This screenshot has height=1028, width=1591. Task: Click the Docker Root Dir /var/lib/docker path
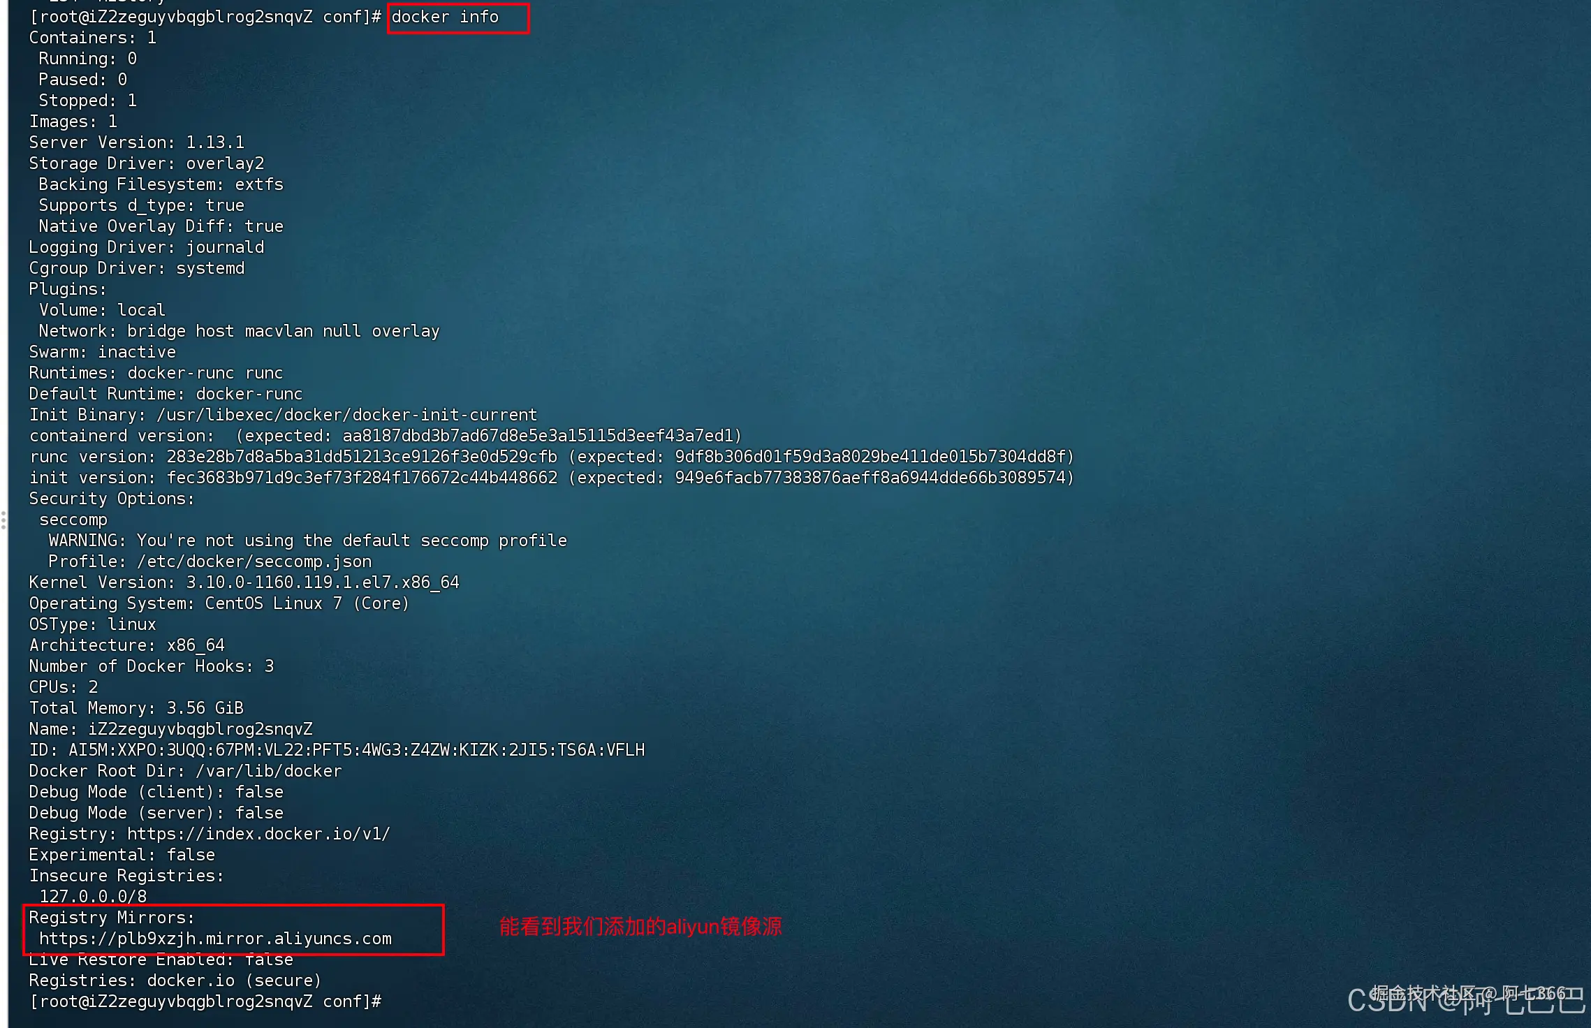[269, 771]
